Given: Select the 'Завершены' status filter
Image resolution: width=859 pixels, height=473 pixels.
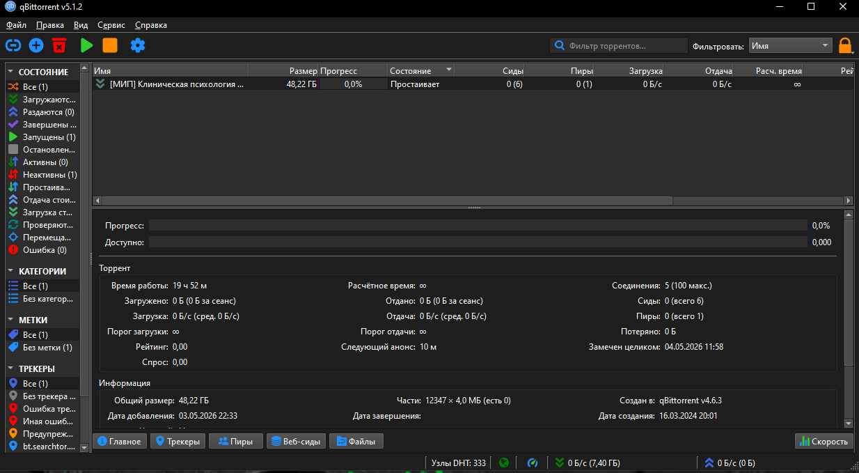Looking at the screenshot, I should 43,125.
